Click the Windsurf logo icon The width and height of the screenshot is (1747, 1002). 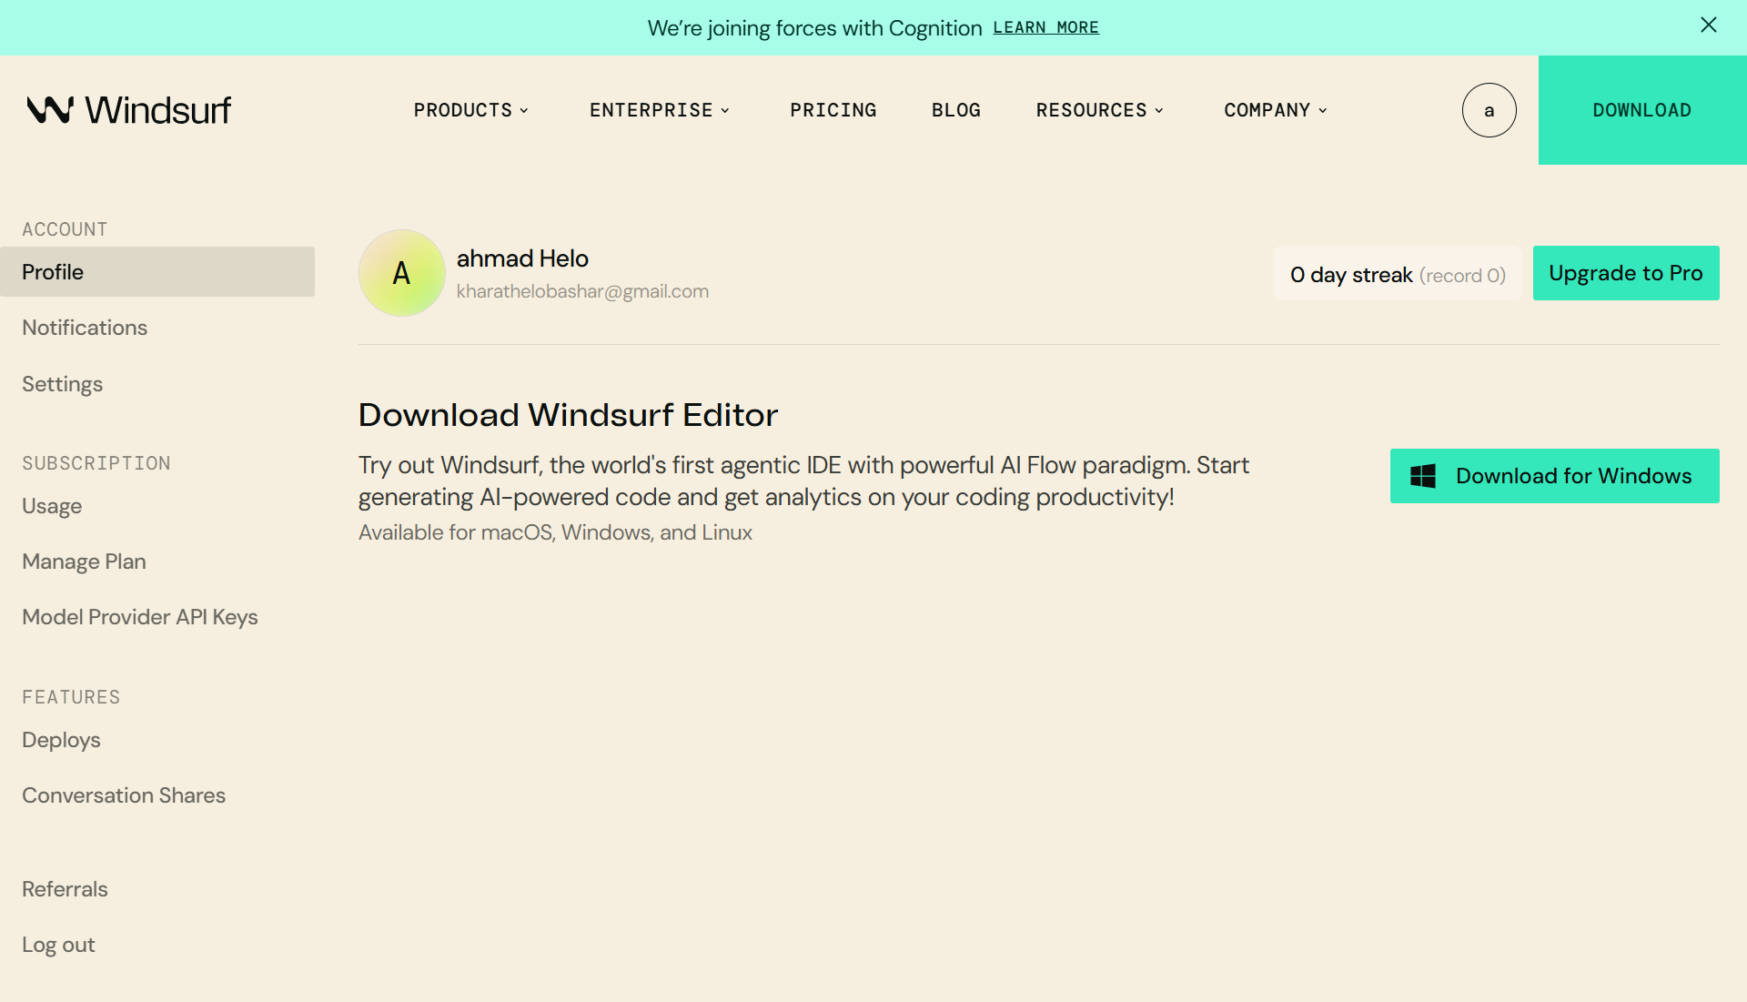(x=50, y=110)
